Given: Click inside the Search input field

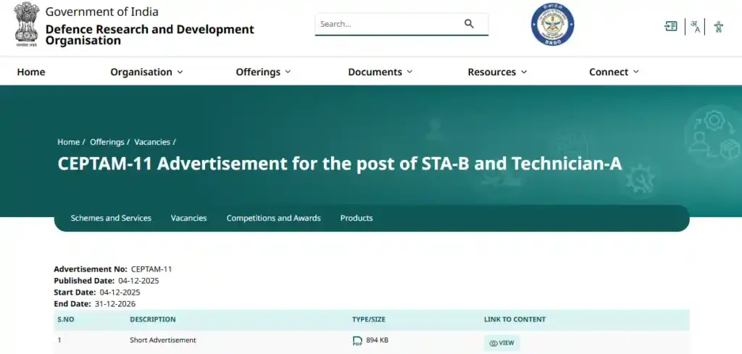Looking at the screenshot, I should pos(388,24).
